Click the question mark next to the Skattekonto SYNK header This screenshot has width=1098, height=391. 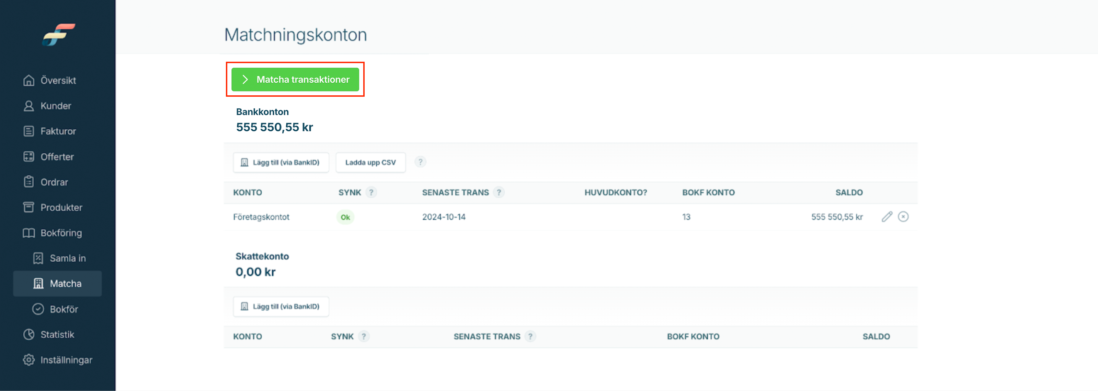click(364, 336)
